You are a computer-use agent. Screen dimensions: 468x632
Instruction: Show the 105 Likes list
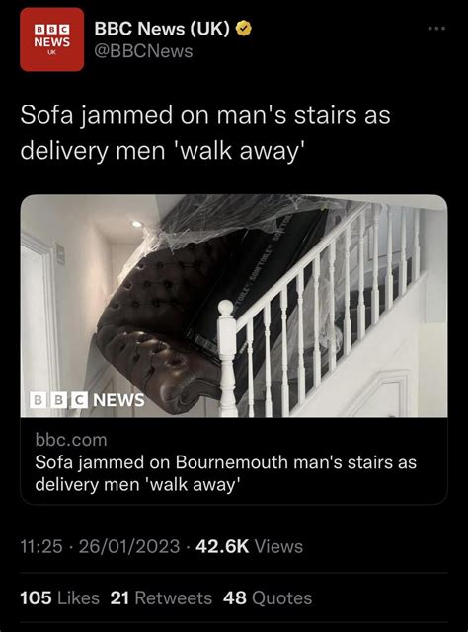pos(60,598)
